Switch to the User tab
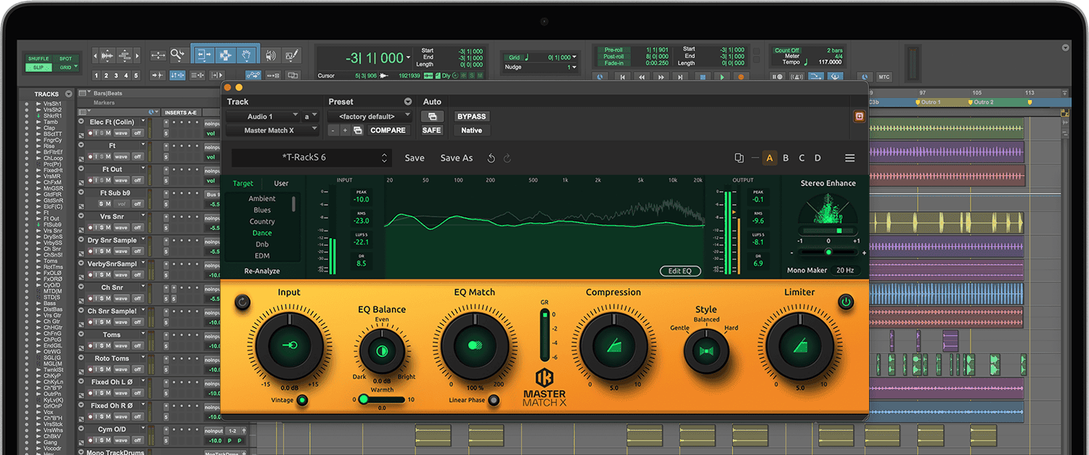Screen dimensions: 1089x455 [281, 184]
